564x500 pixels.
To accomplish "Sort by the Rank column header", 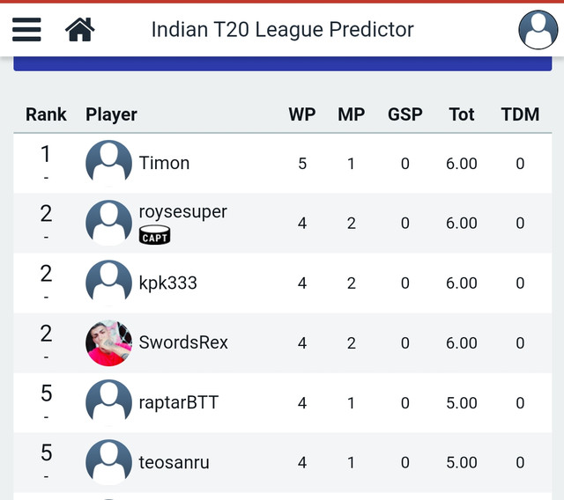I will tap(46, 114).
